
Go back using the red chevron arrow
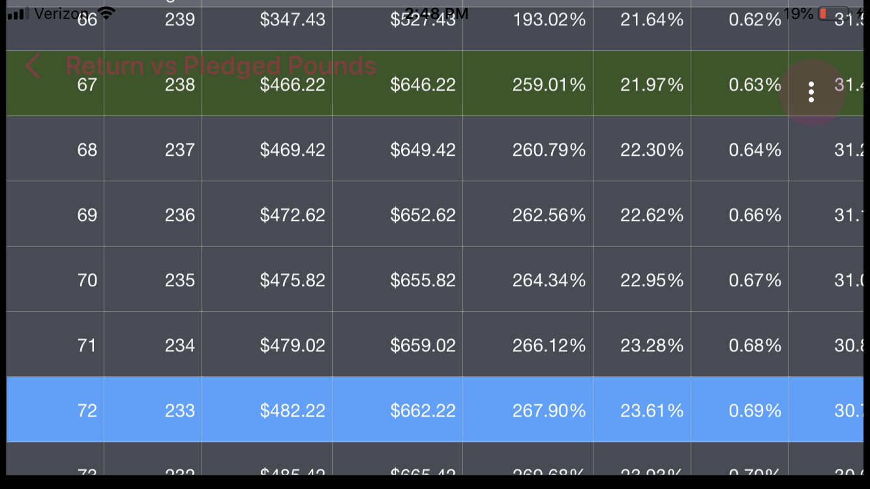tap(33, 67)
